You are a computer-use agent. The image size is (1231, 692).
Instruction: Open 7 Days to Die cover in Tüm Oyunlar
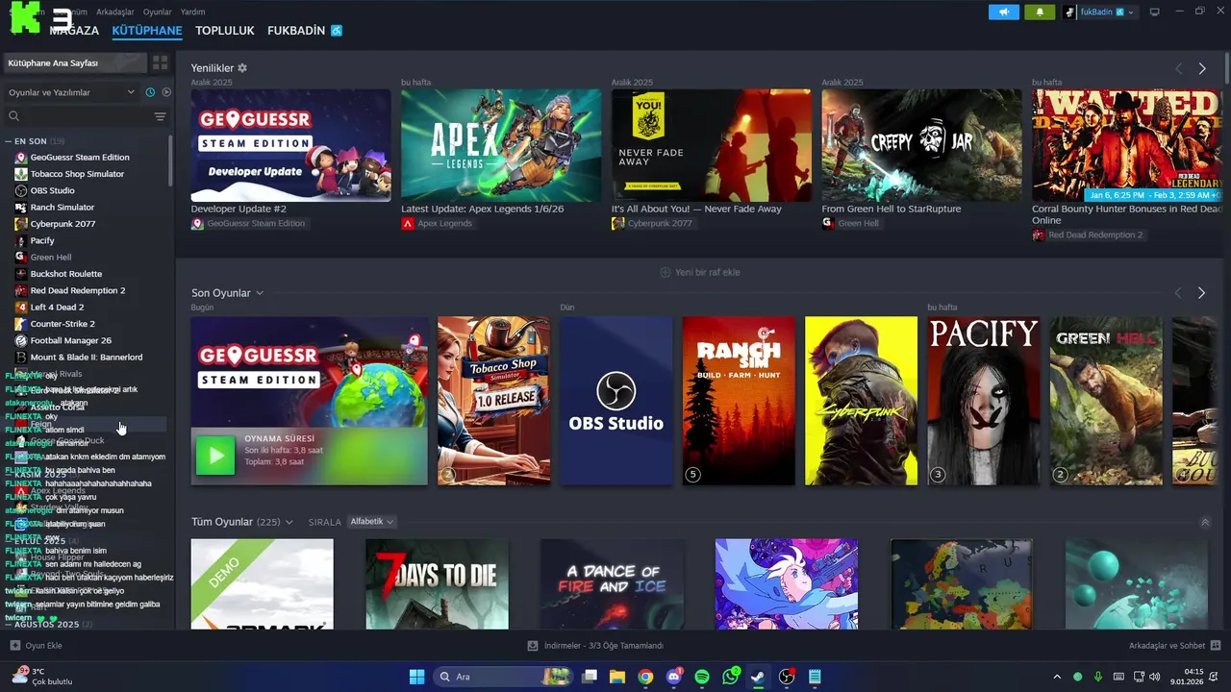(437, 584)
